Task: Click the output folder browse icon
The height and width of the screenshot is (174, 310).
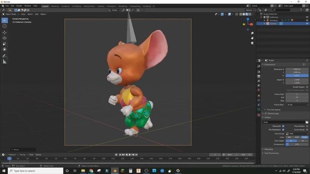Action: pos(307,122)
